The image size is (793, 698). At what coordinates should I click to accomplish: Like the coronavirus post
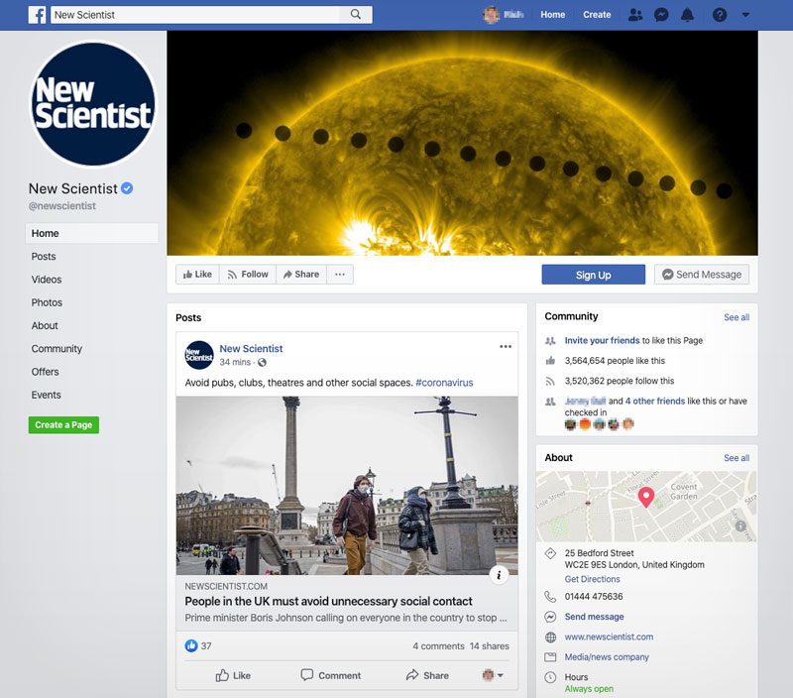[x=233, y=675]
